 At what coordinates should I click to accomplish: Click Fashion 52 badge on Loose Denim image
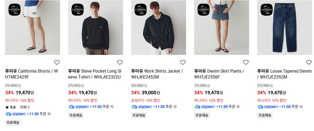pos(267,10)
